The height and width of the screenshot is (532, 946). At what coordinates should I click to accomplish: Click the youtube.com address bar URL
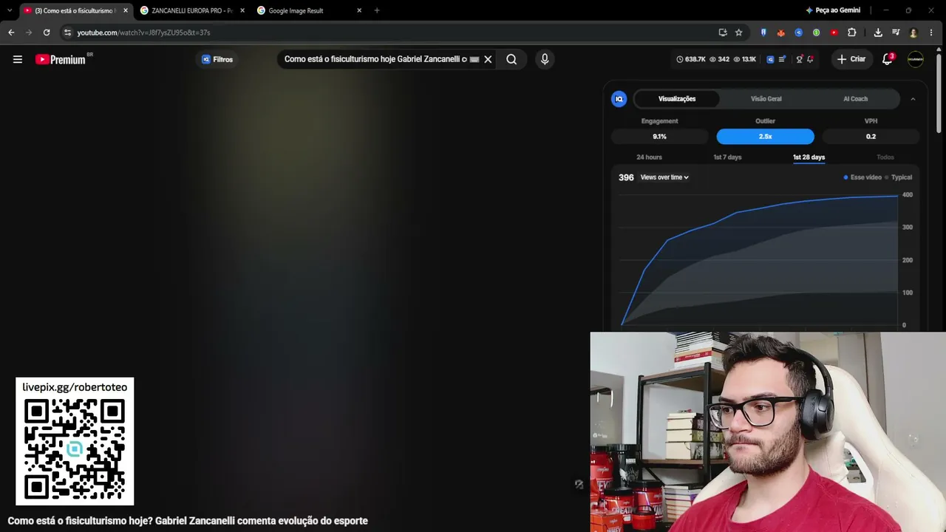[143, 33]
